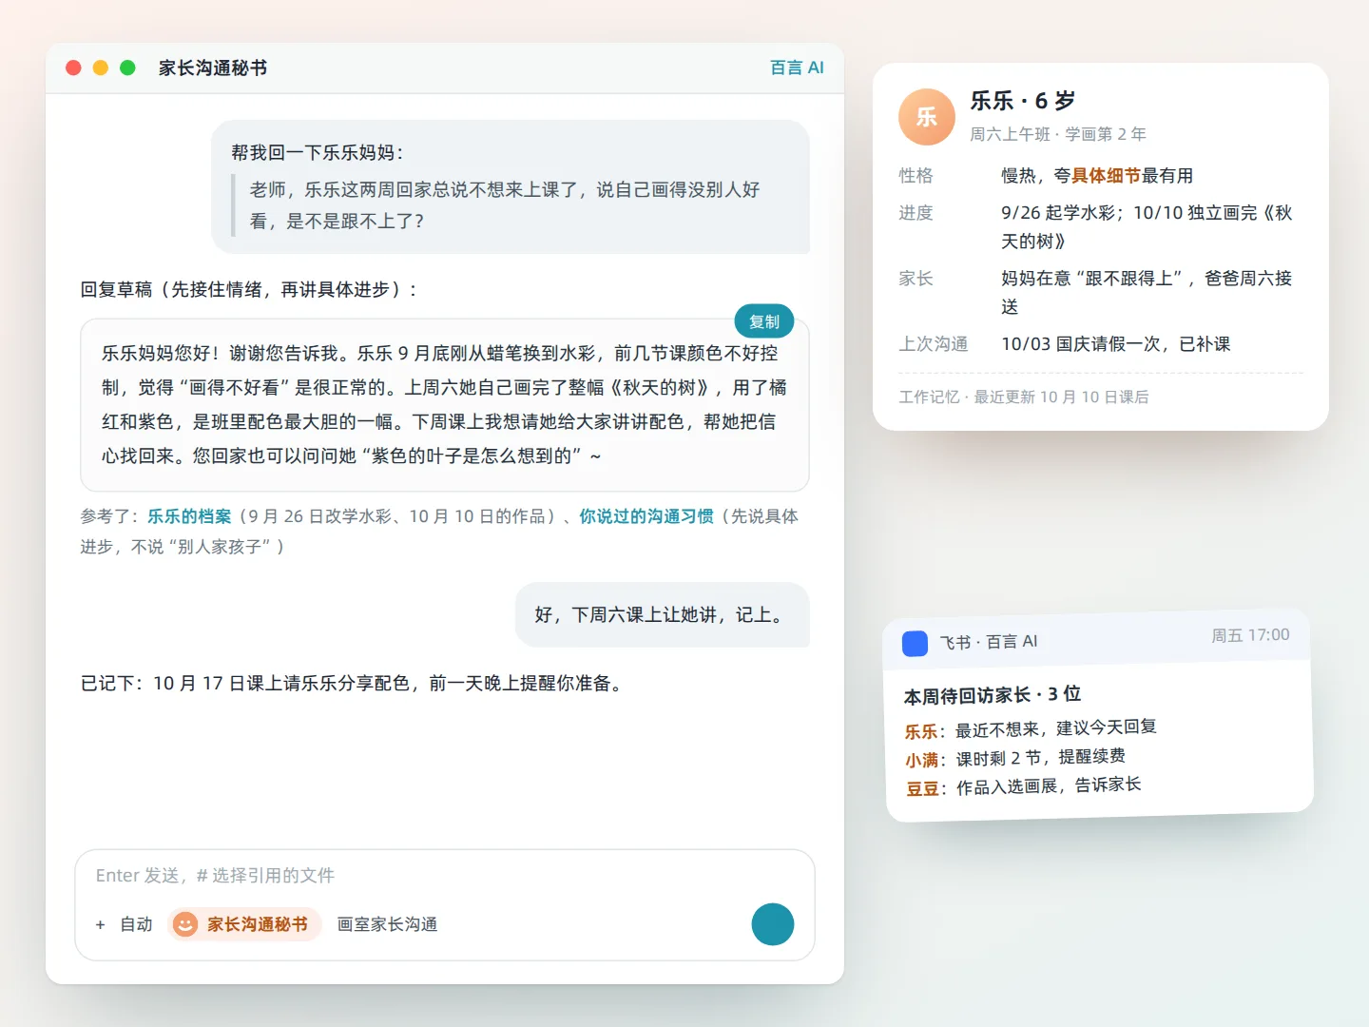This screenshot has height=1027, width=1369.
Task: Maximize the window with the green button
Action: pos(127,68)
